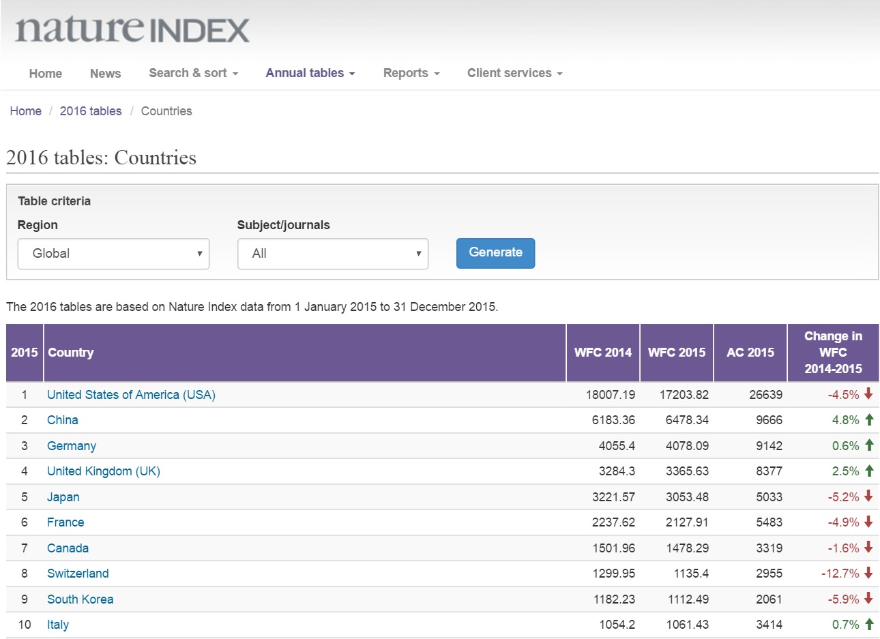This screenshot has width=880, height=639.
Task: Click the red down arrow in Canada row
Action: pyautogui.click(x=868, y=548)
